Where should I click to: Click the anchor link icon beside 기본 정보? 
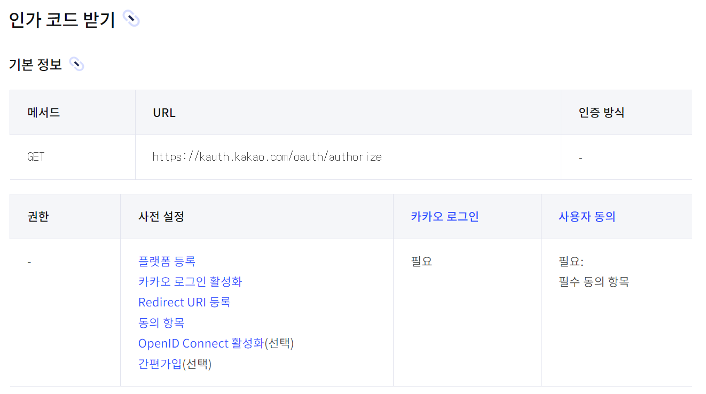pos(77,65)
